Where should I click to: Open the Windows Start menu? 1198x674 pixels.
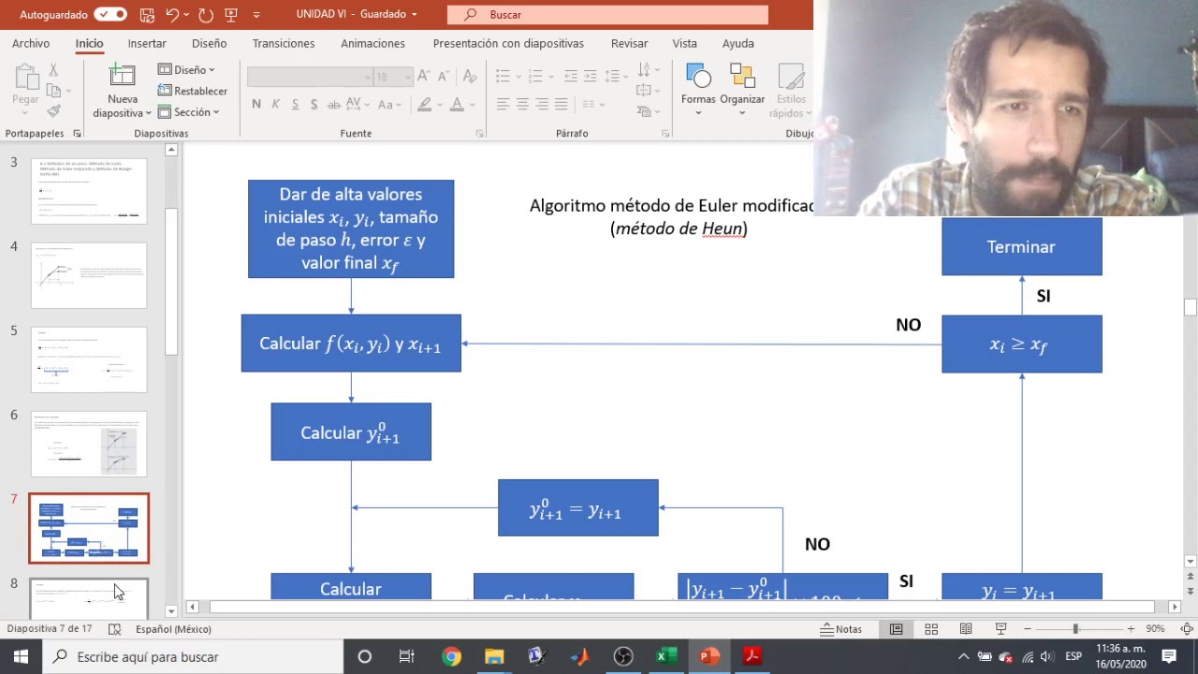[21, 656]
